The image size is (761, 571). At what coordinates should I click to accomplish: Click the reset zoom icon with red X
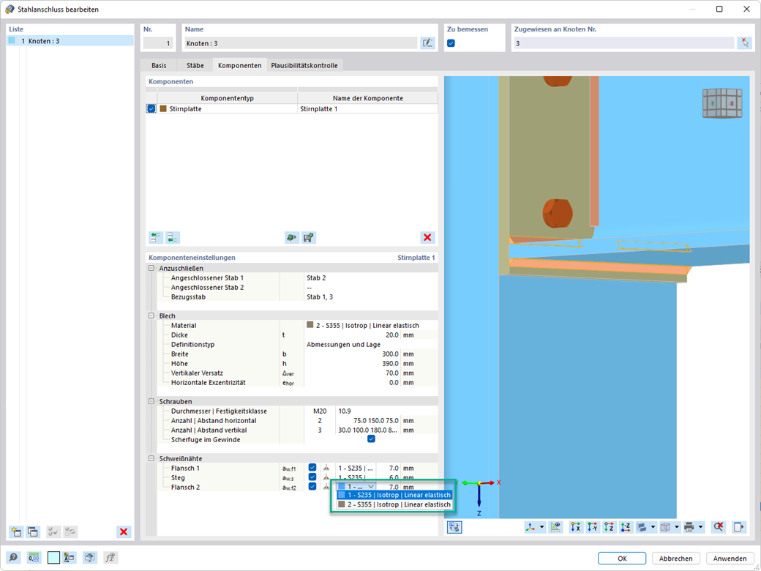coord(719,527)
